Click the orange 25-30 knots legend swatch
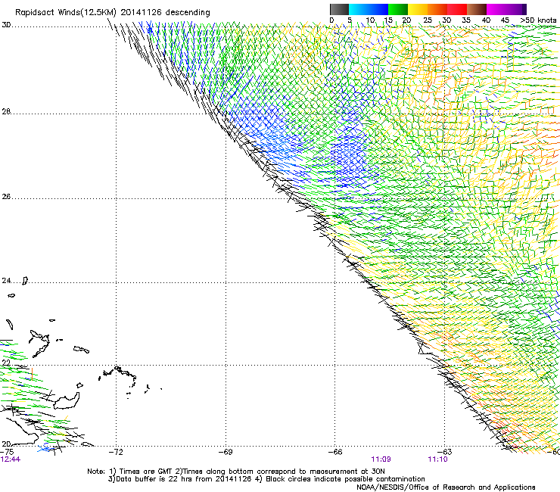Image resolution: width=560 pixels, height=492 pixels. 437,9
